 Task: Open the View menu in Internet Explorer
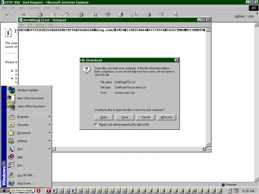coord(22,8)
